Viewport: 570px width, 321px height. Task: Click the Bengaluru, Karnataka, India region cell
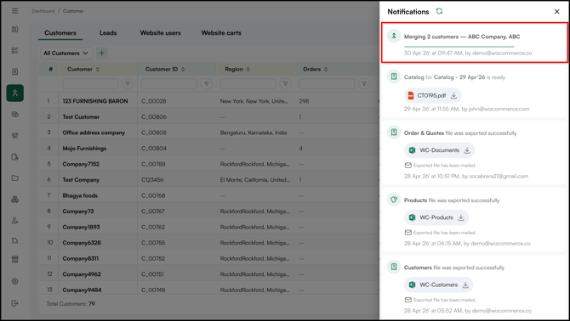tap(253, 132)
